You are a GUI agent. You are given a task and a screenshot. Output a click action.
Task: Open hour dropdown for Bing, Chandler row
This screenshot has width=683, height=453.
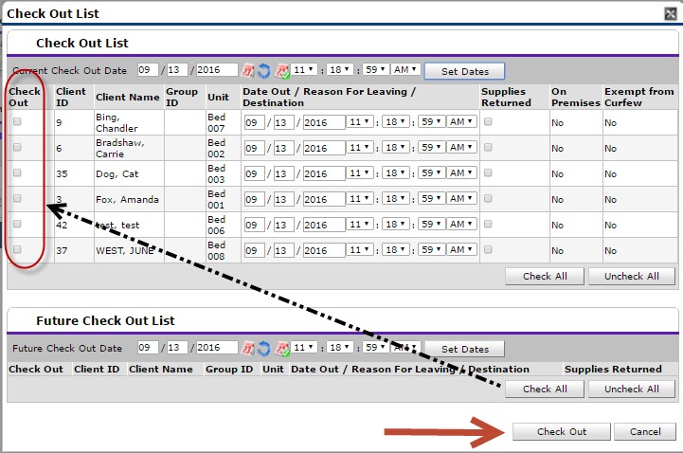[360, 121]
